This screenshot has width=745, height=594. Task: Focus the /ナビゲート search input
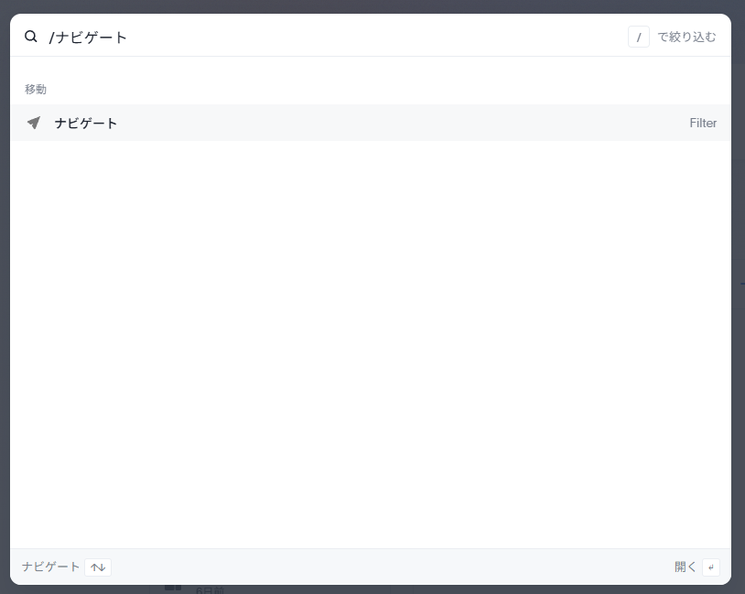(x=332, y=37)
